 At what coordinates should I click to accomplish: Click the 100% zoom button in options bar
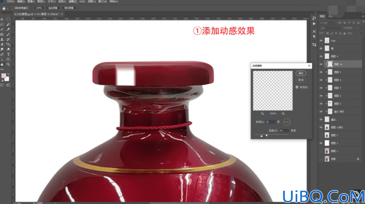[39, 8]
